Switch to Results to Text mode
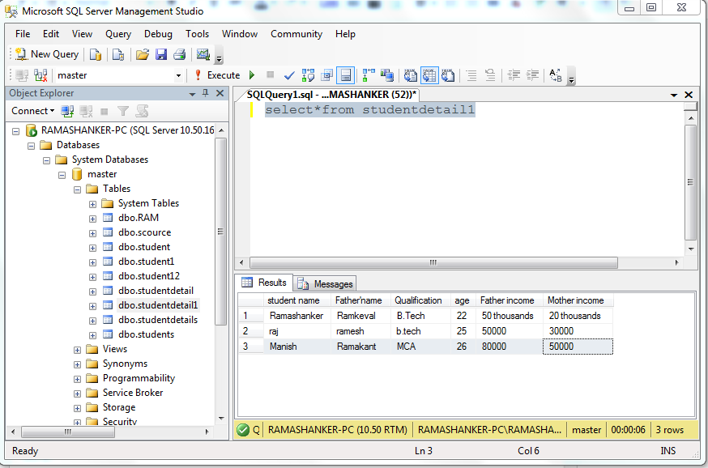This screenshot has height=468, width=708. point(411,75)
